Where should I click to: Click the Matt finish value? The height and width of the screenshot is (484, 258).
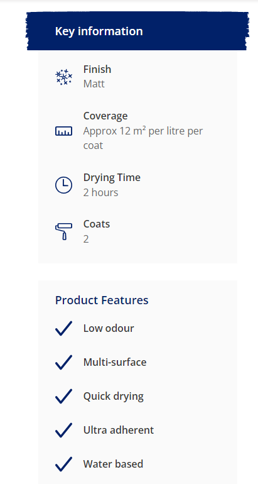[x=94, y=84]
